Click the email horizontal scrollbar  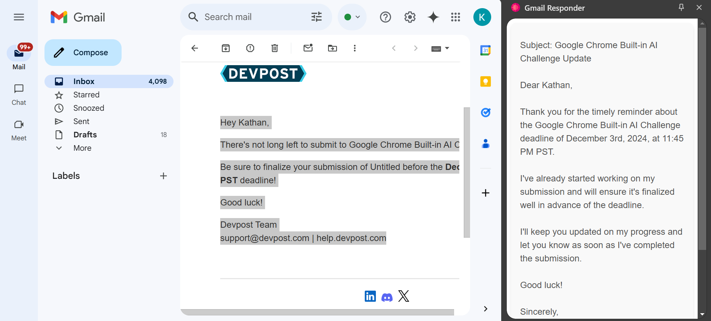click(317, 312)
